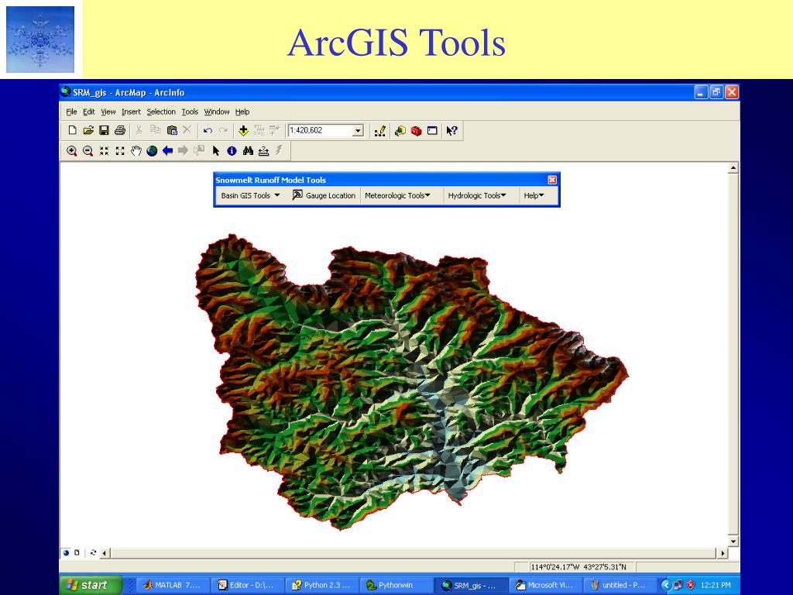Click the Windows start button
793x595 pixels.
pyautogui.click(x=91, y=585)
